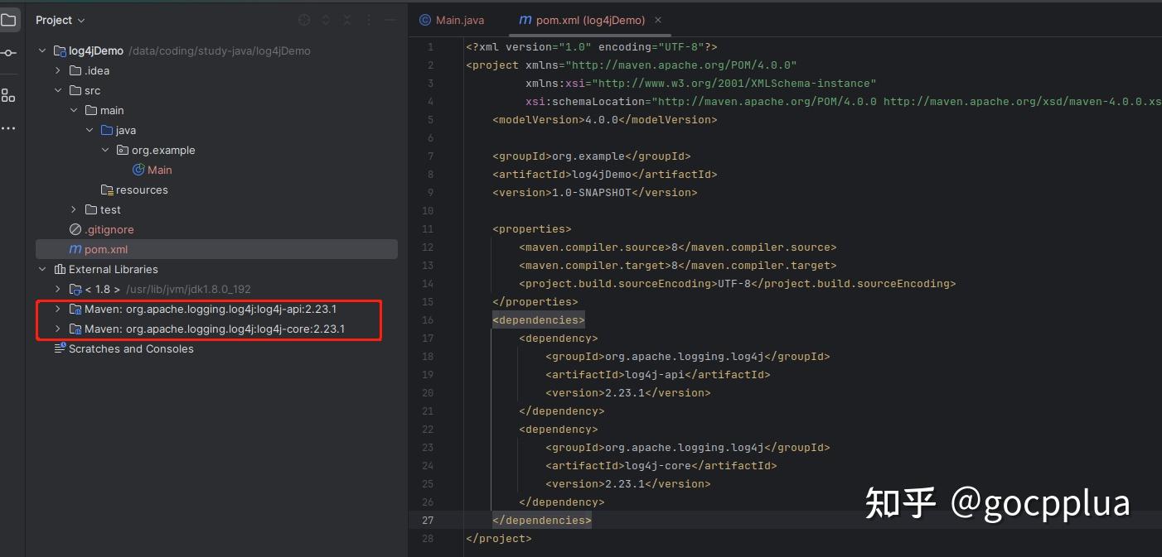1162x557 pixels.
Task: Open the Main class from the project tree
Action: point(159,170)
